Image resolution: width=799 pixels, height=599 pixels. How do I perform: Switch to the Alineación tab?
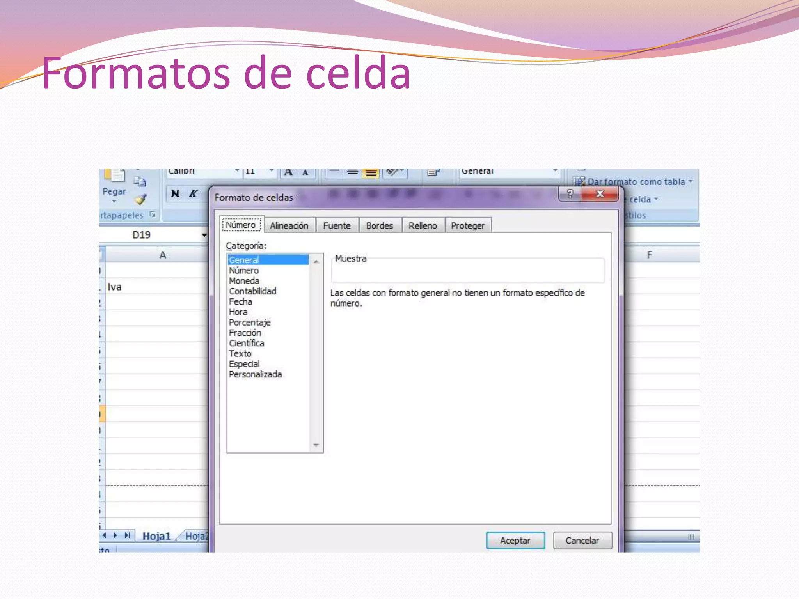click(x=289, y=225)
